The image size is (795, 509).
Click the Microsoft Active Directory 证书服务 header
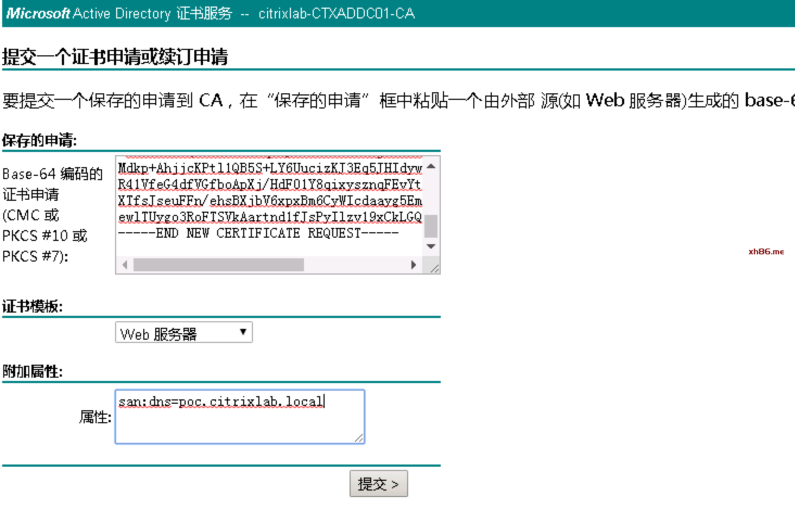tap(119, 14)
